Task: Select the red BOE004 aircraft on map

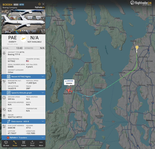Action: tap(69, 90)
